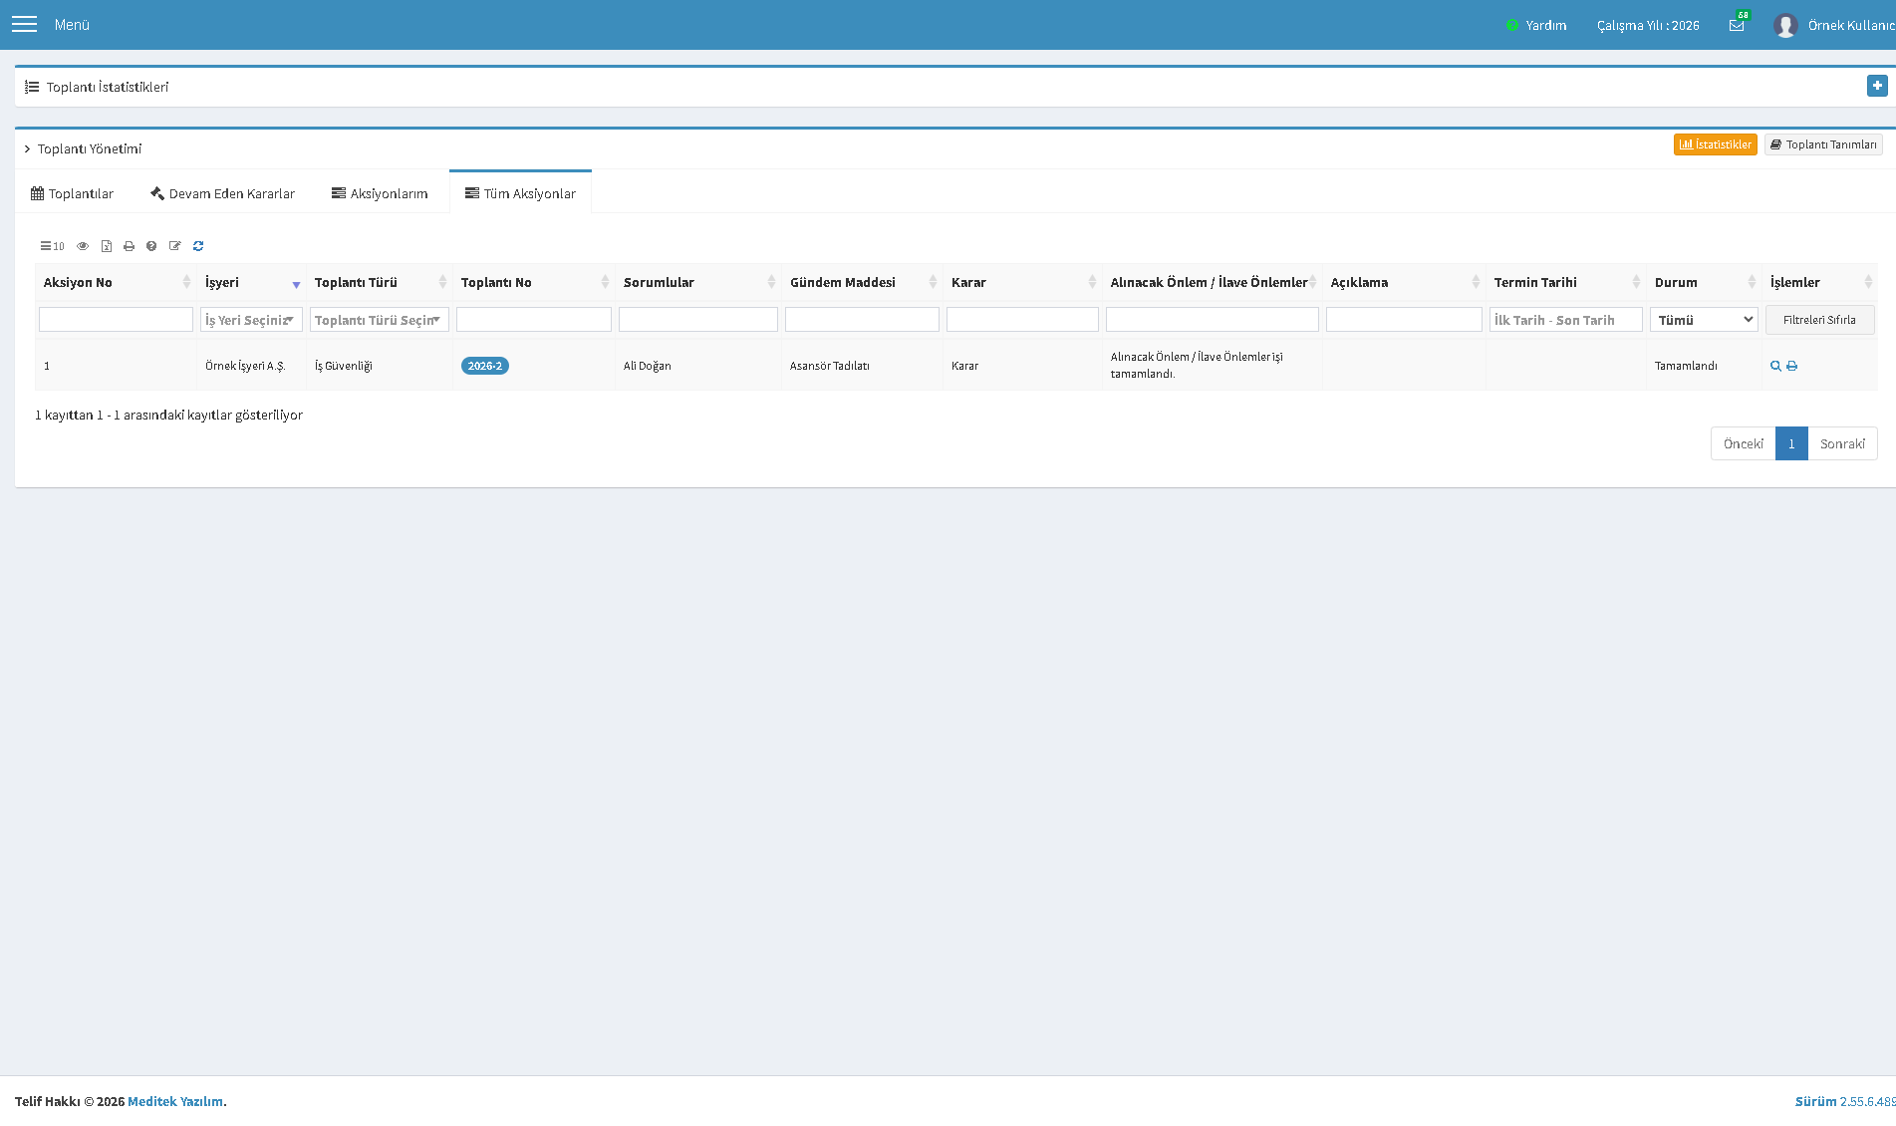
Task: Expand the Toplantı İstatistikleri panel with the plus
Action: pyautogui.click(x=1877, y=86)
